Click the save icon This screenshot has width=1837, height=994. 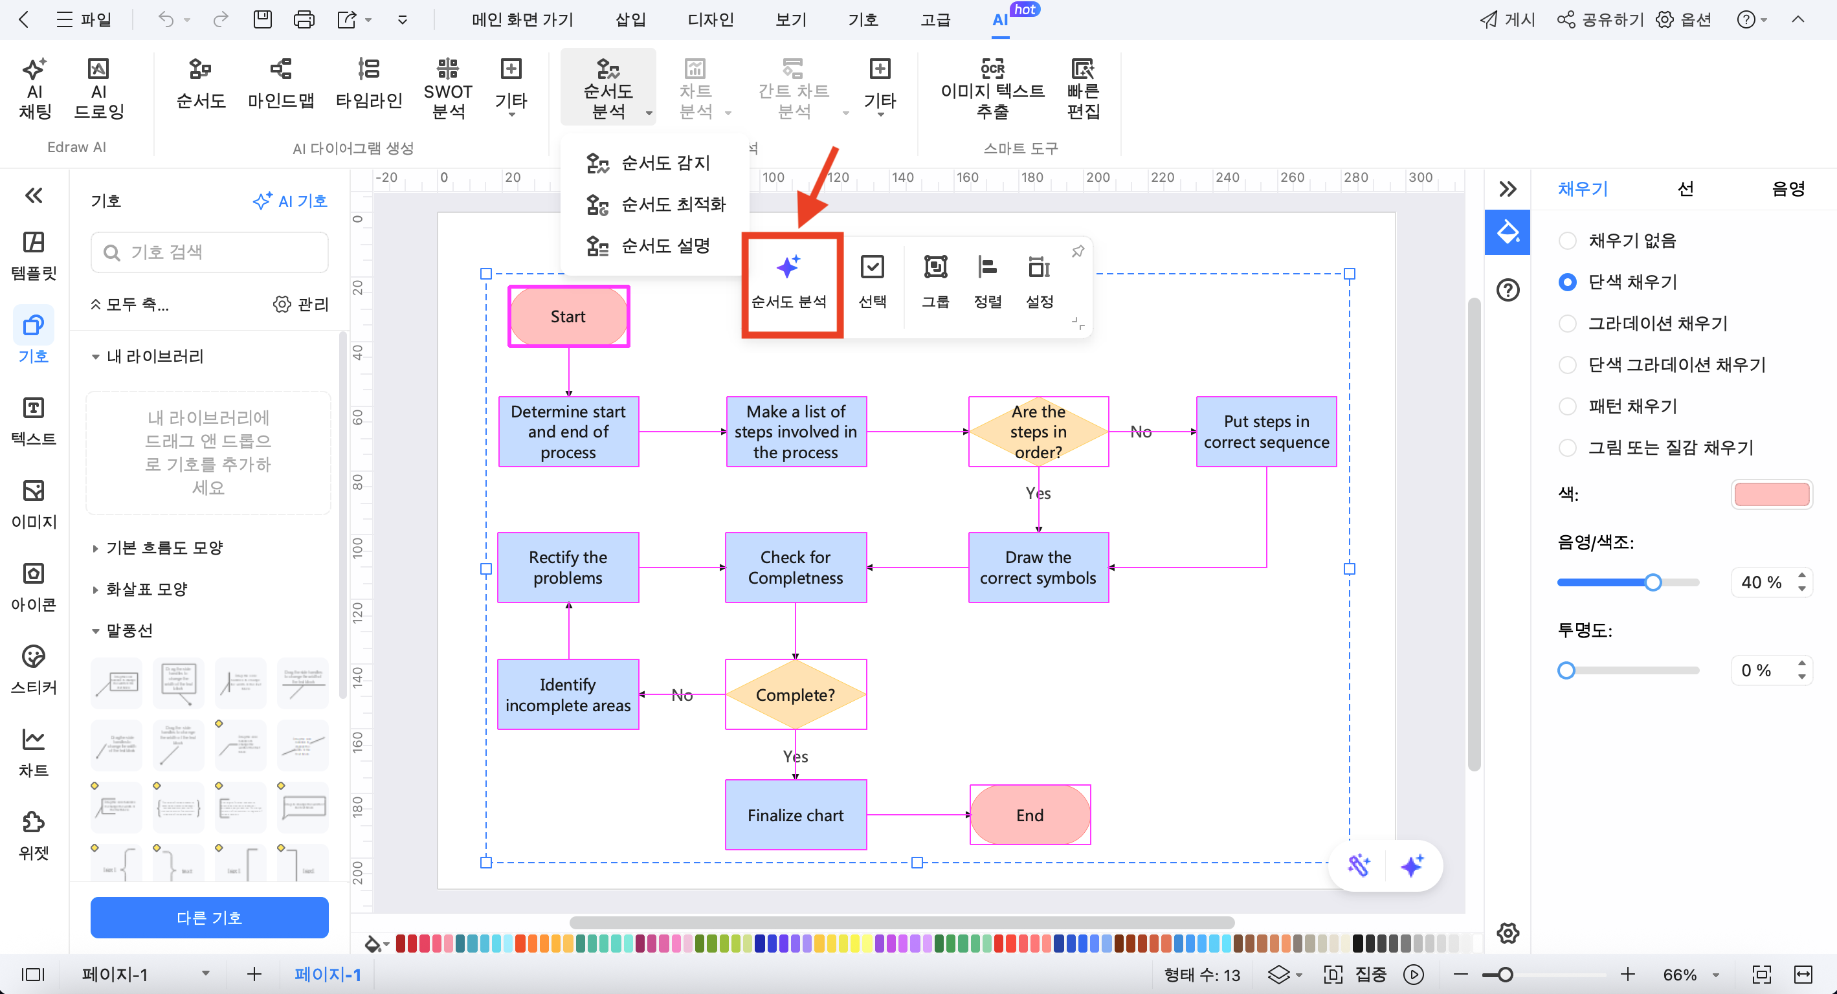262,19
